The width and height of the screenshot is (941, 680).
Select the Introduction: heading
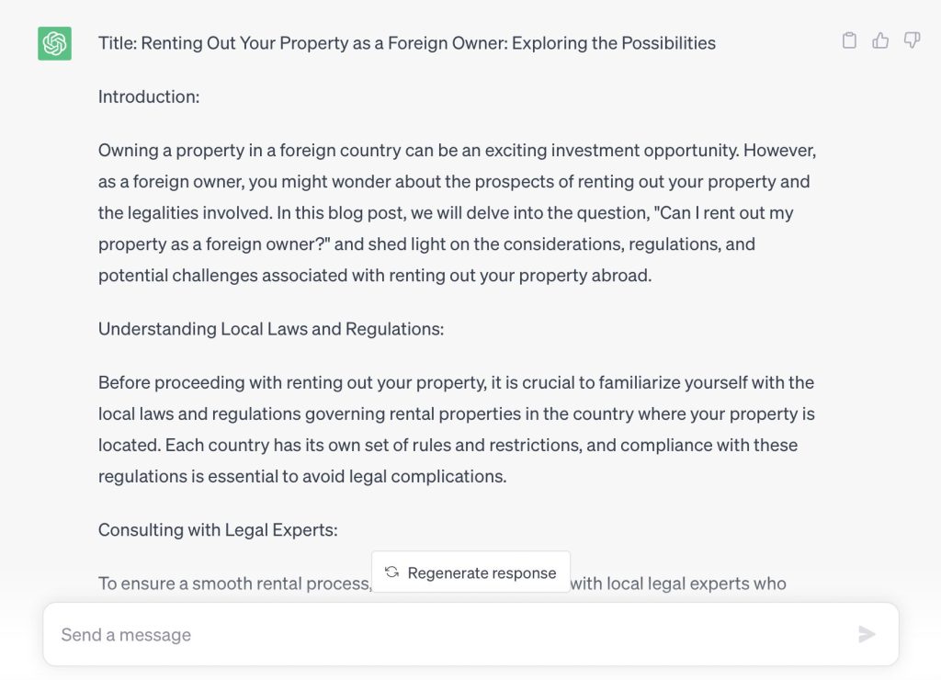(x=149, y=96)
